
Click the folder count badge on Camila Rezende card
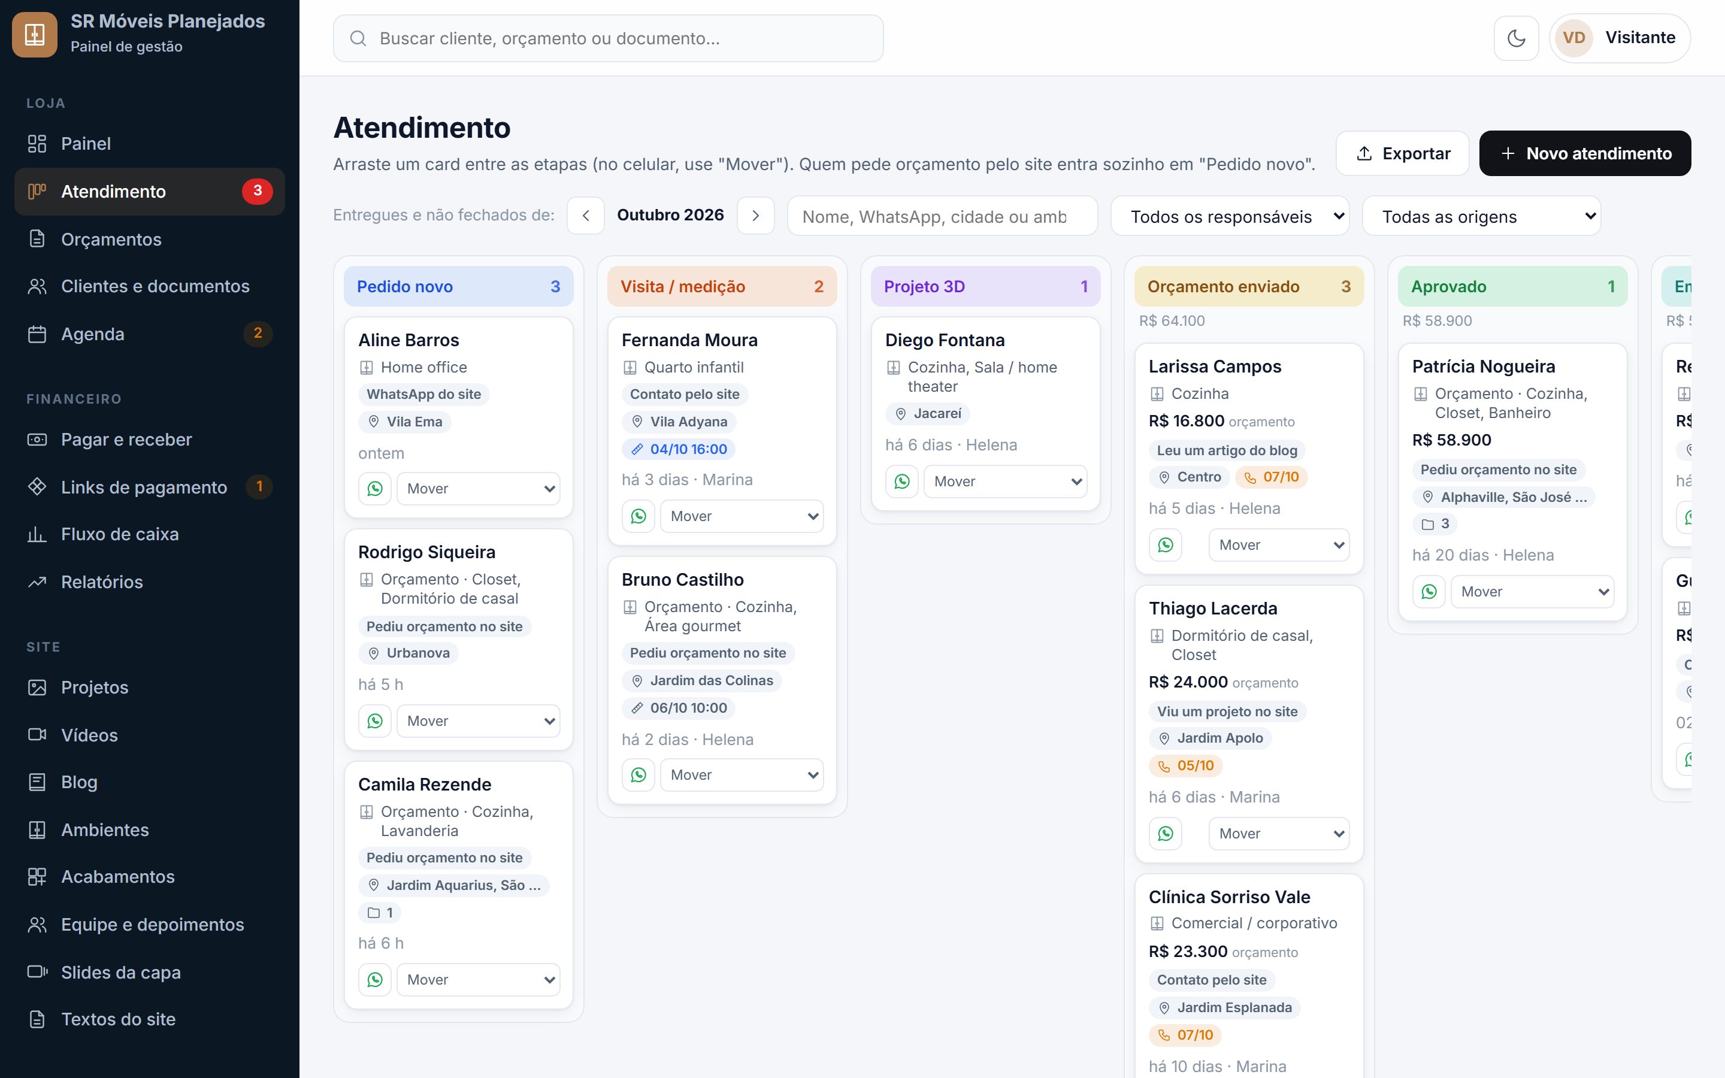(380, 913)
